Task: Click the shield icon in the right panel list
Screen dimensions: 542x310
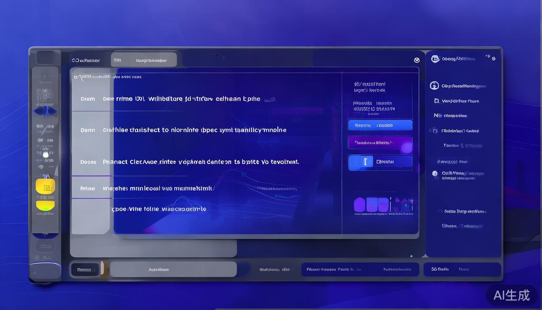Action: pos(435,131)
